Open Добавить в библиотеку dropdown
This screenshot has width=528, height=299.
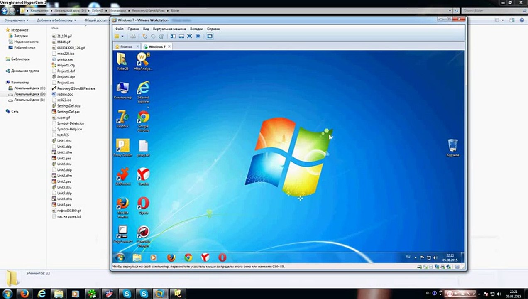click(x=56, y=20)
